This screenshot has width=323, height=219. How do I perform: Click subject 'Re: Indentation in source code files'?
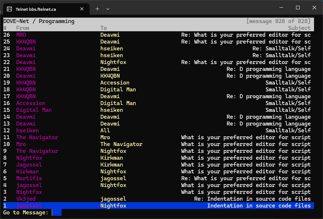coord(253,199)
